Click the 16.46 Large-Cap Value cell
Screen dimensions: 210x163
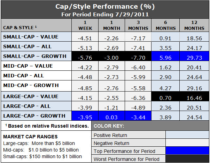coord(194,96)
